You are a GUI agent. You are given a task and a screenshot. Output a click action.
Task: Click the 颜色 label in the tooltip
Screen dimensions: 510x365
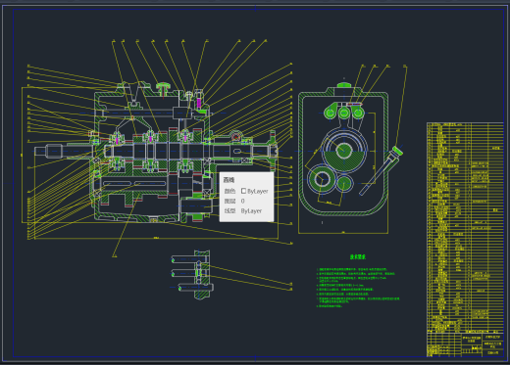229,191
